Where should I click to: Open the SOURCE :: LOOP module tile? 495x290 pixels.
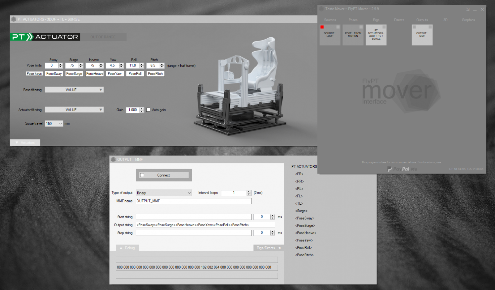[x=330, y=35]
